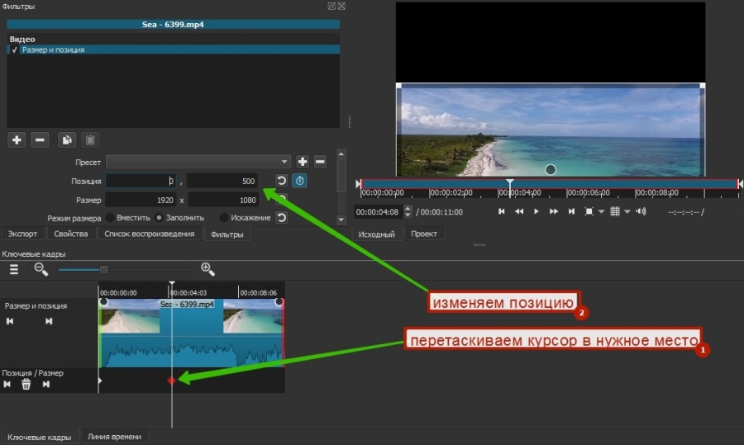Click the Проект button under the player
This screenshot has width=744, height=445.
424,234
